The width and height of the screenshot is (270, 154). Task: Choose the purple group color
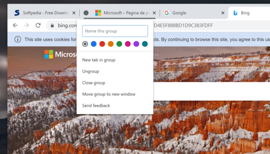pyautogui.click(x=136, y=44)
